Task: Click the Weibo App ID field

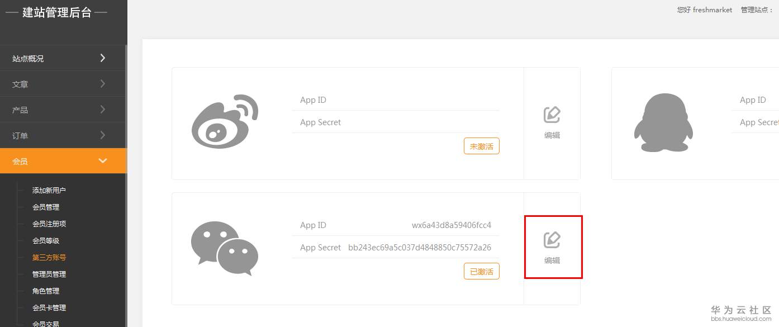Action: click(396, 100)
